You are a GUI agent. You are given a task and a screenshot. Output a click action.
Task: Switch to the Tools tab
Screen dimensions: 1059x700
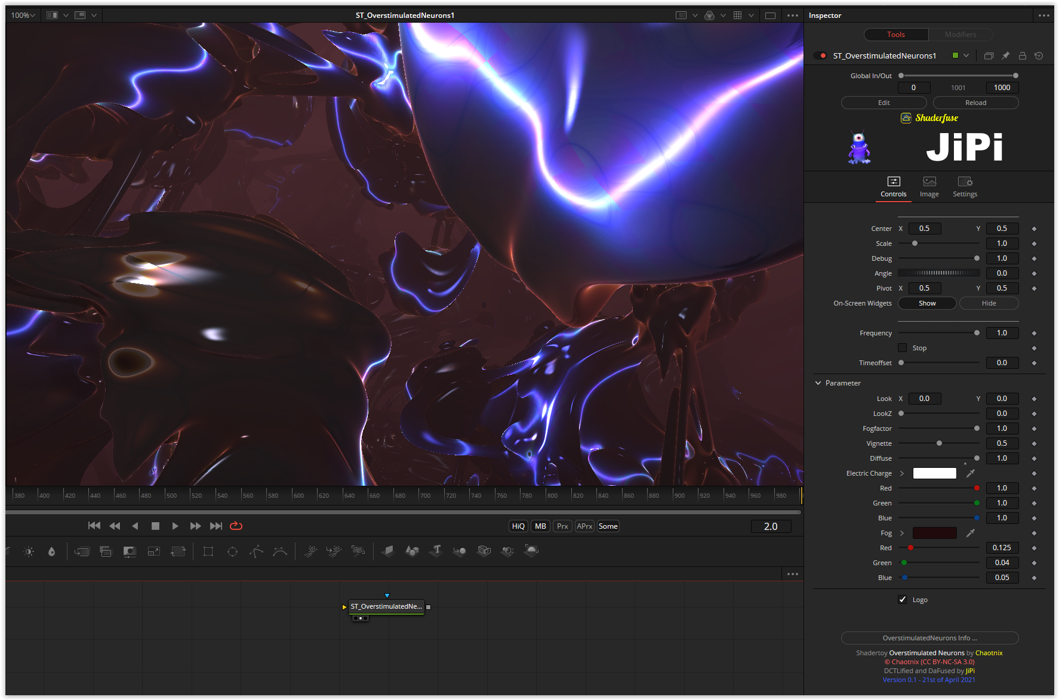[x=895, y=35]
